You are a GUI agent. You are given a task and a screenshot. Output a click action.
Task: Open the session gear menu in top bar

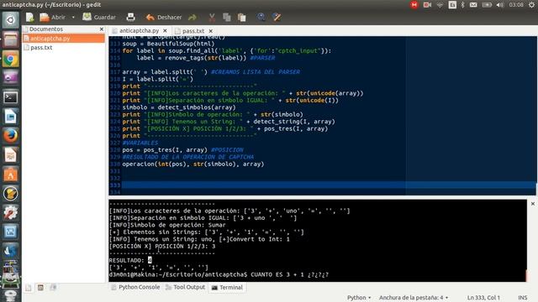click(x=532, y=5)
